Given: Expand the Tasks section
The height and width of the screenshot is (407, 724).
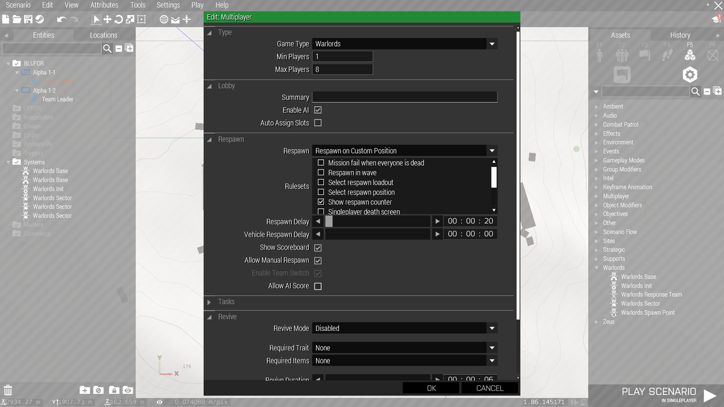Looking at the screenshot, I should coord(210,301).
